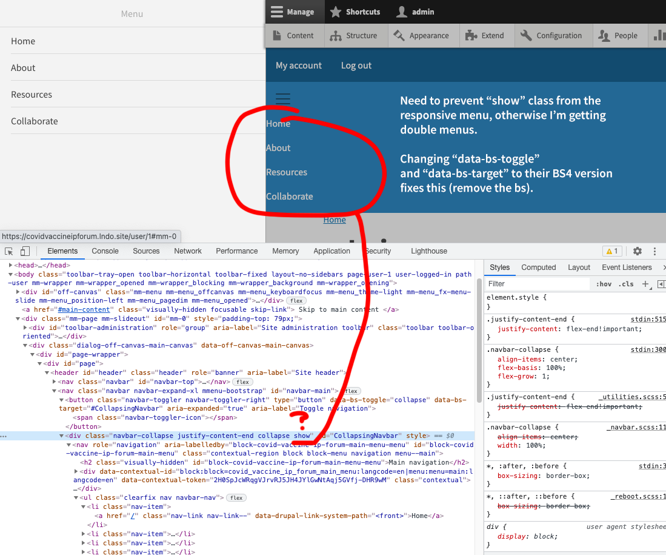Screen dimensions: 666x555
Task: Collapse the div#page-wrapper node
Action: click(32, 354)
